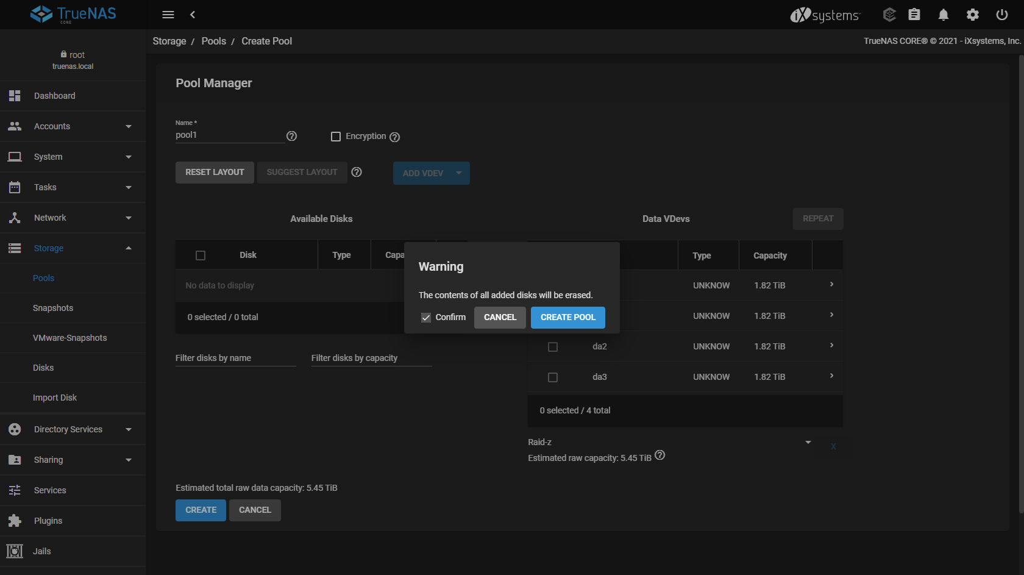Expand the Directory Services arrow
This screenshot has height=575, width=1024.
129,429
